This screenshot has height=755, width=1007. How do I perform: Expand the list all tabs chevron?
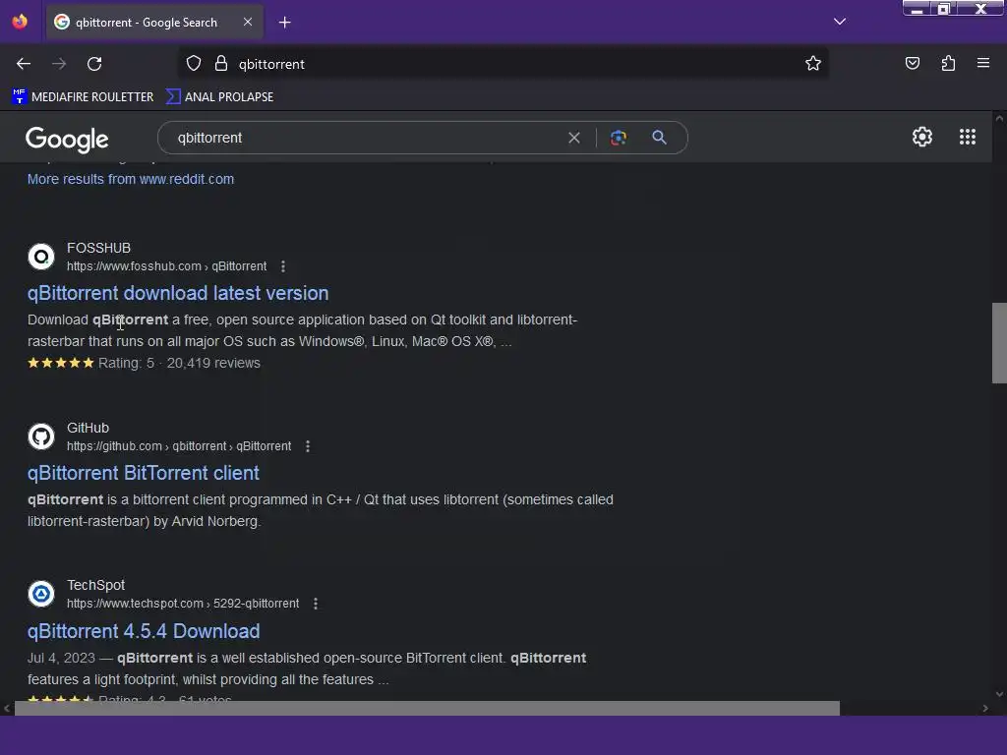[x=840, y=22]
